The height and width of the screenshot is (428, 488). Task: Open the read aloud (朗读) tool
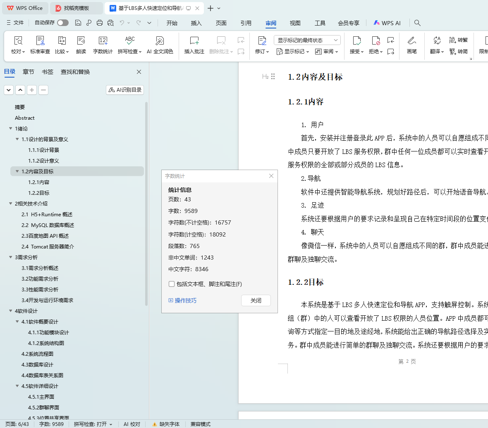[x=81, y=41]
